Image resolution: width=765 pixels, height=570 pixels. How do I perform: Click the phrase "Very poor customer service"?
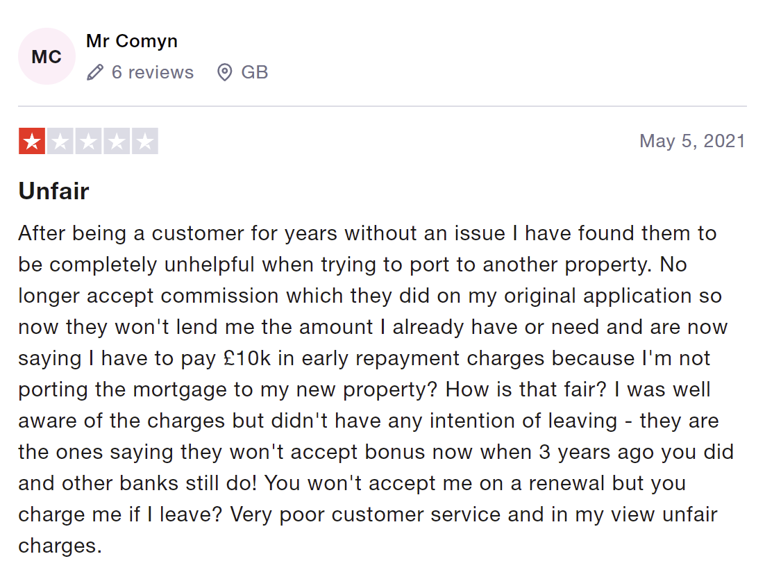point(365,514)
